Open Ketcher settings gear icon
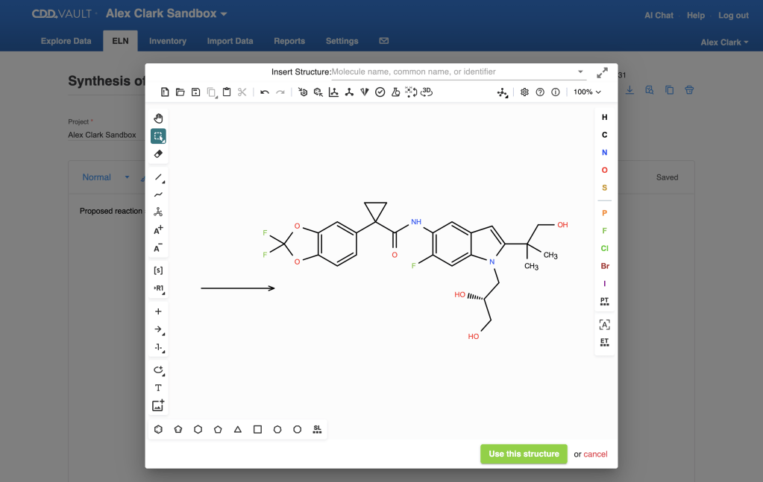The width and height of the screenshot is (763, 482). 524,92
